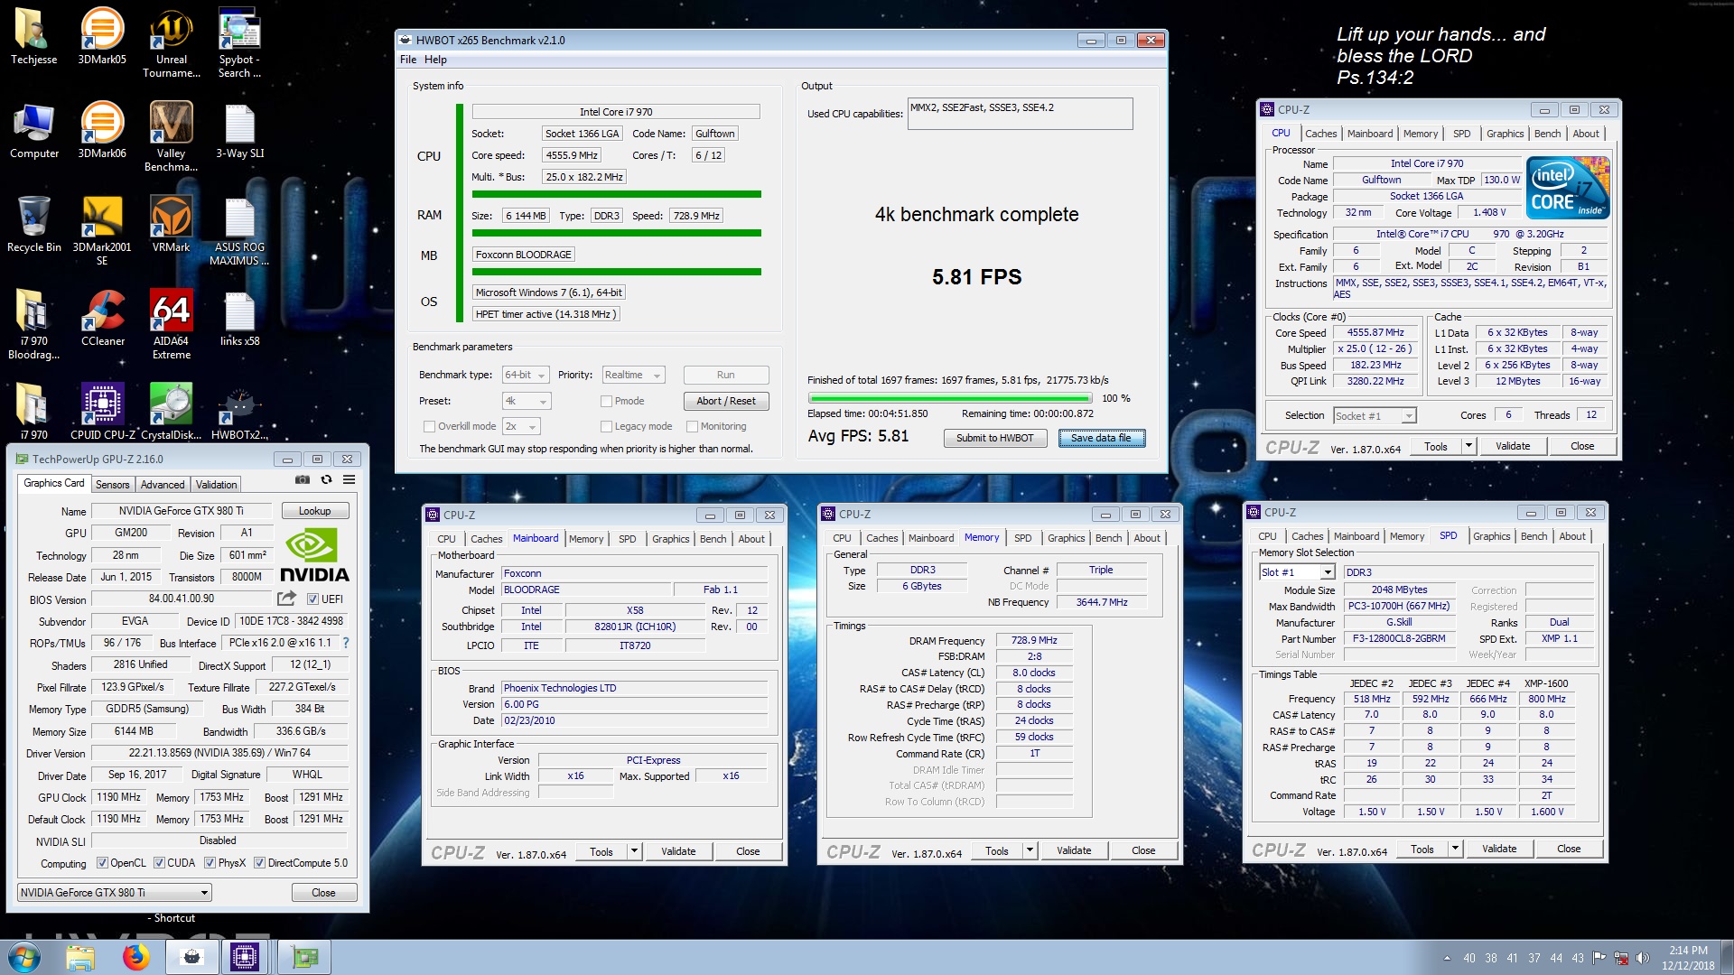Enable the Monitoring checkbox
The width and height of the screenshot is (1734, 975).
pos(692,426)
